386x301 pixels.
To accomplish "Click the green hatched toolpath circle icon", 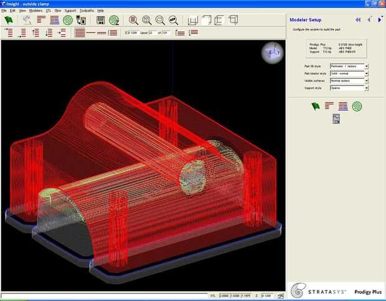I will (x=68, y=20).
